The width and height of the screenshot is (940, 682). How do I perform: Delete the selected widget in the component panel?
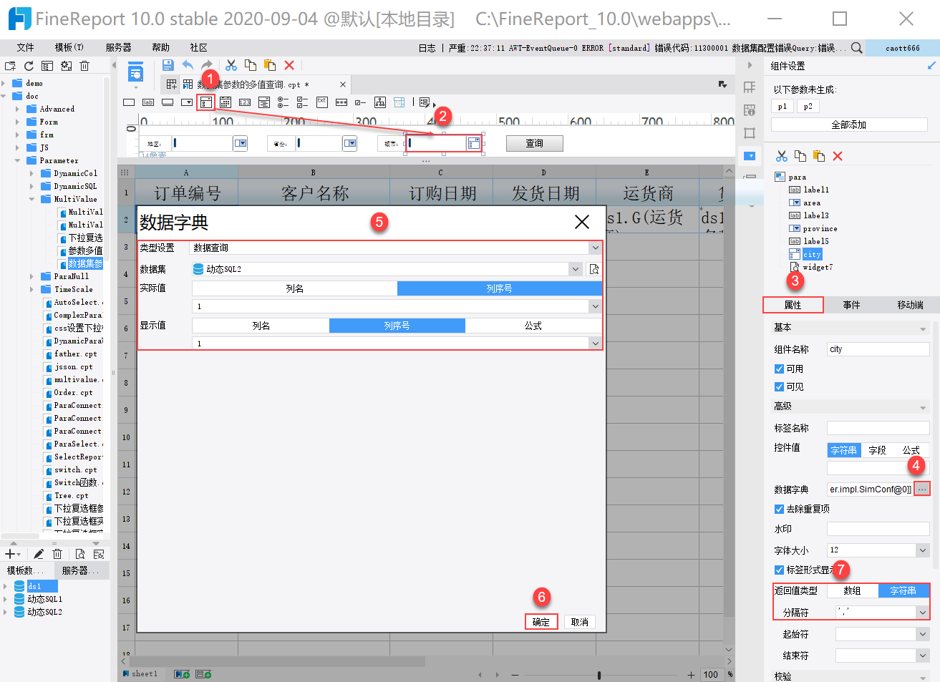pyautogui.click(x=838, y=156)
